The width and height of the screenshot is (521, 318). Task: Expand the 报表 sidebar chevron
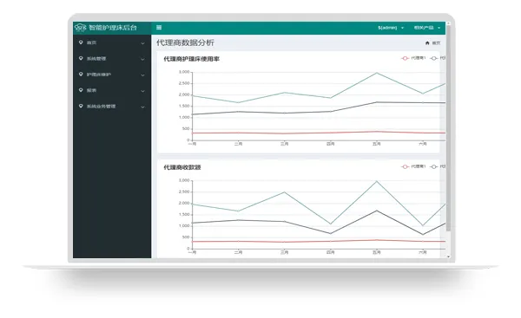pos(142,91)
